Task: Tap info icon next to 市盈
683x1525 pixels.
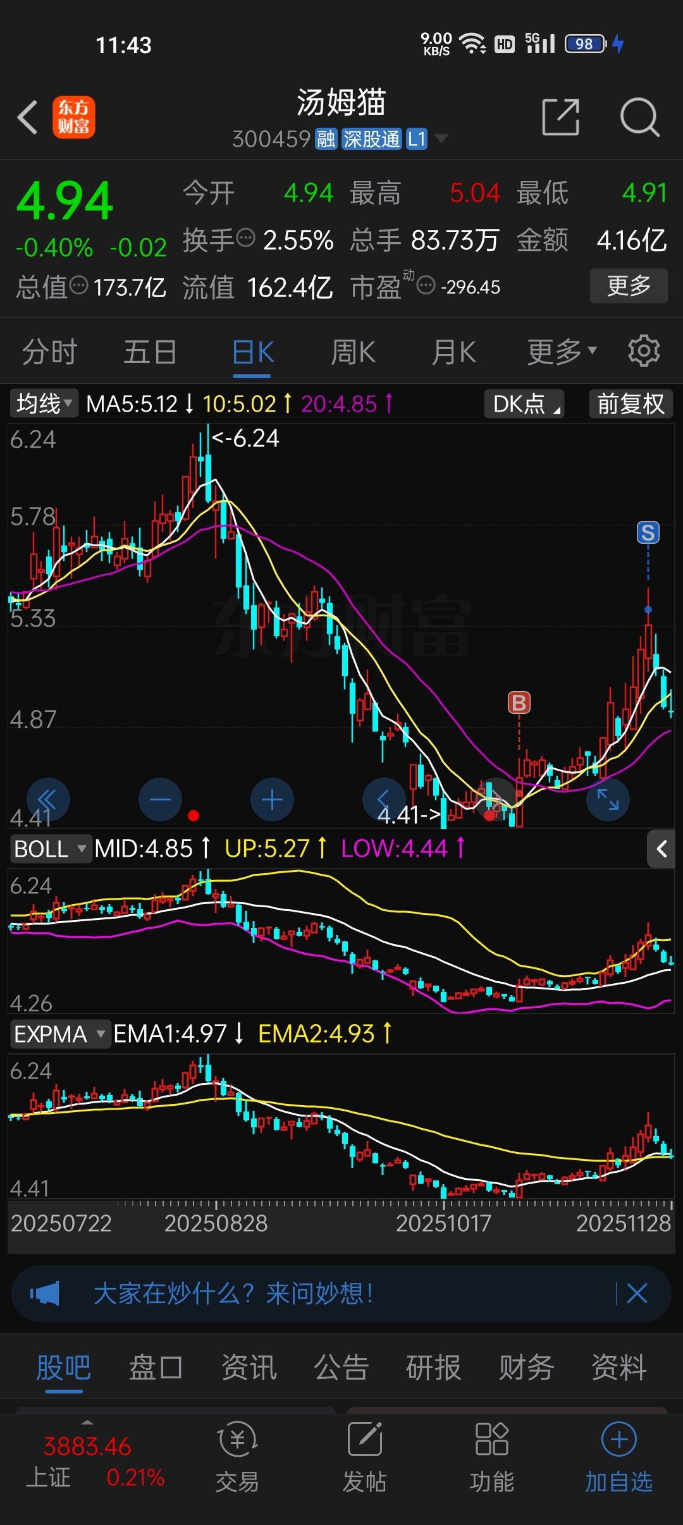Action: 426,286
